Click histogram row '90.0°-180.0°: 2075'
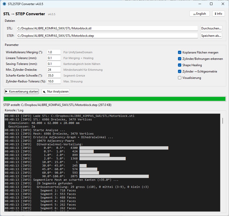Image resolution: width=229 pixels, height=216 pixels. [77, 176]
